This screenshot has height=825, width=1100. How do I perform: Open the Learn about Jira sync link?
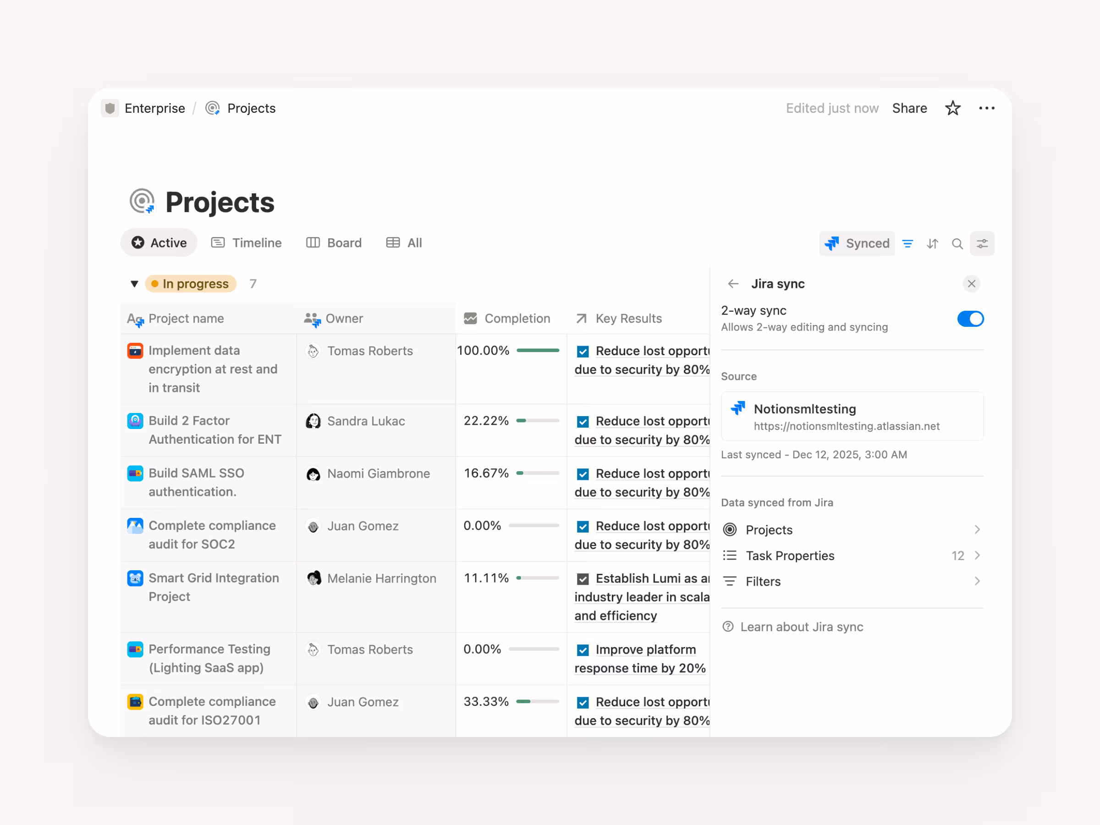click(x=802, y=627)
